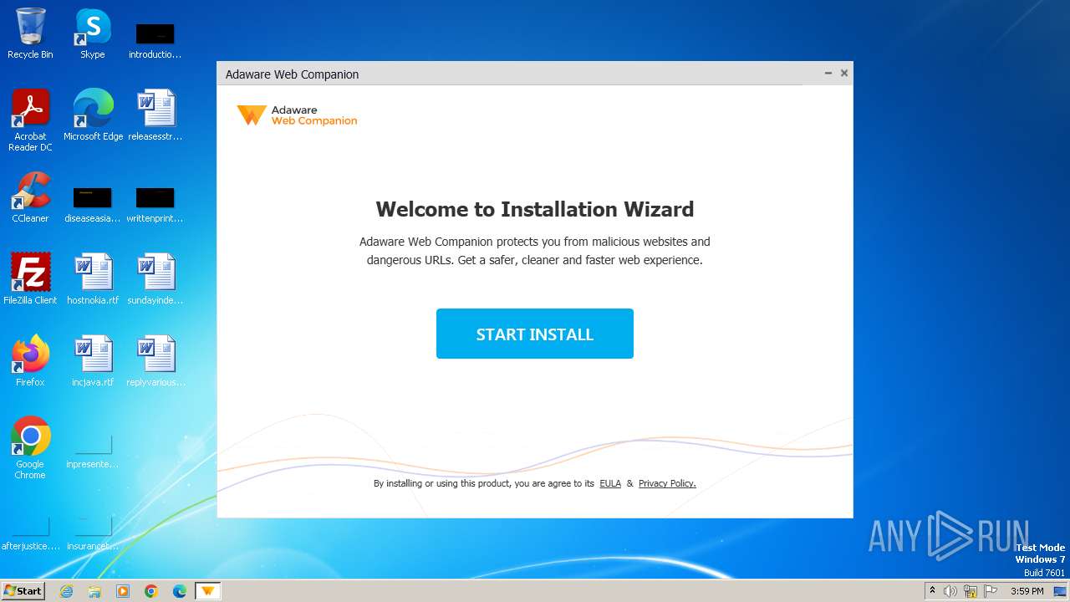Select the Google Chrome desktop shortcut
Viewport: 1070px width, 602px height.
pos(30,448)
